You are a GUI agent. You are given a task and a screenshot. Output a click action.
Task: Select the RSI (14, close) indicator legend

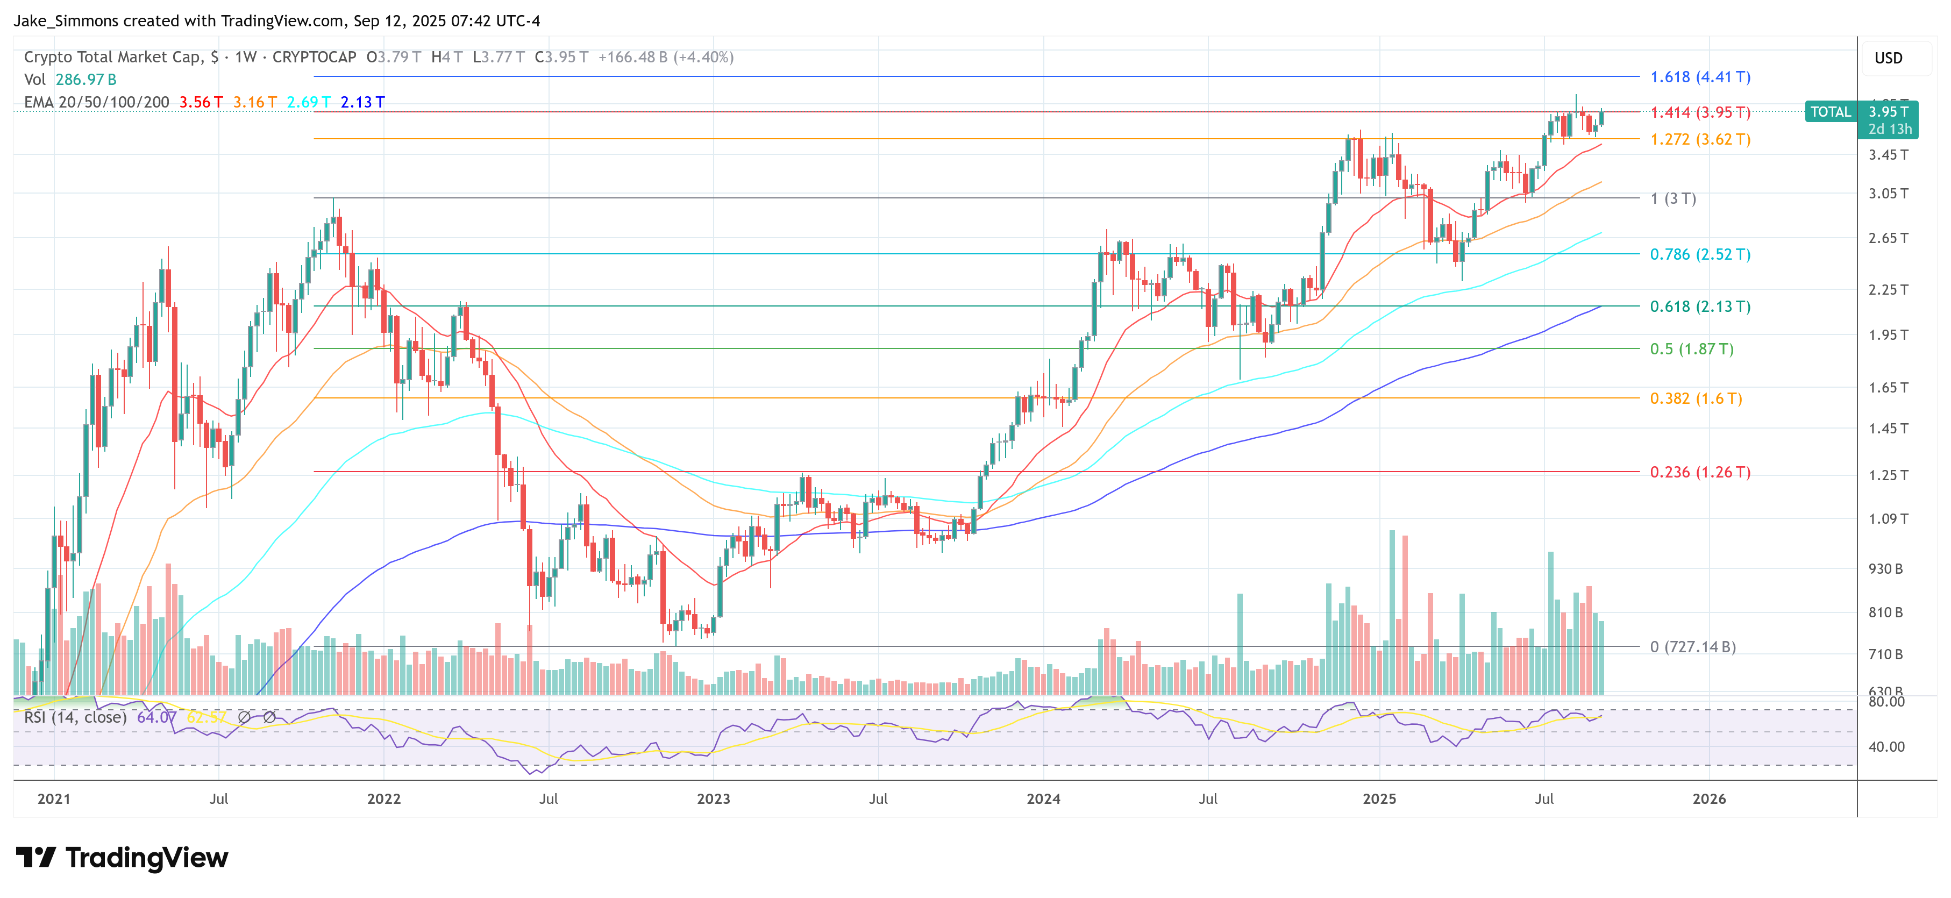click(75, 716)
